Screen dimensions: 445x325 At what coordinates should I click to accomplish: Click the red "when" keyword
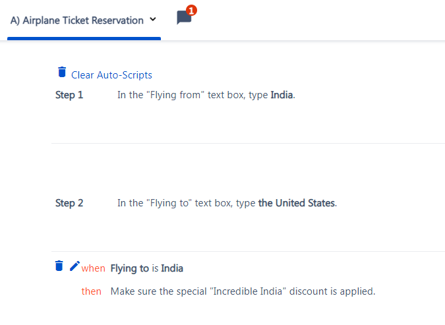coord(94,268)
